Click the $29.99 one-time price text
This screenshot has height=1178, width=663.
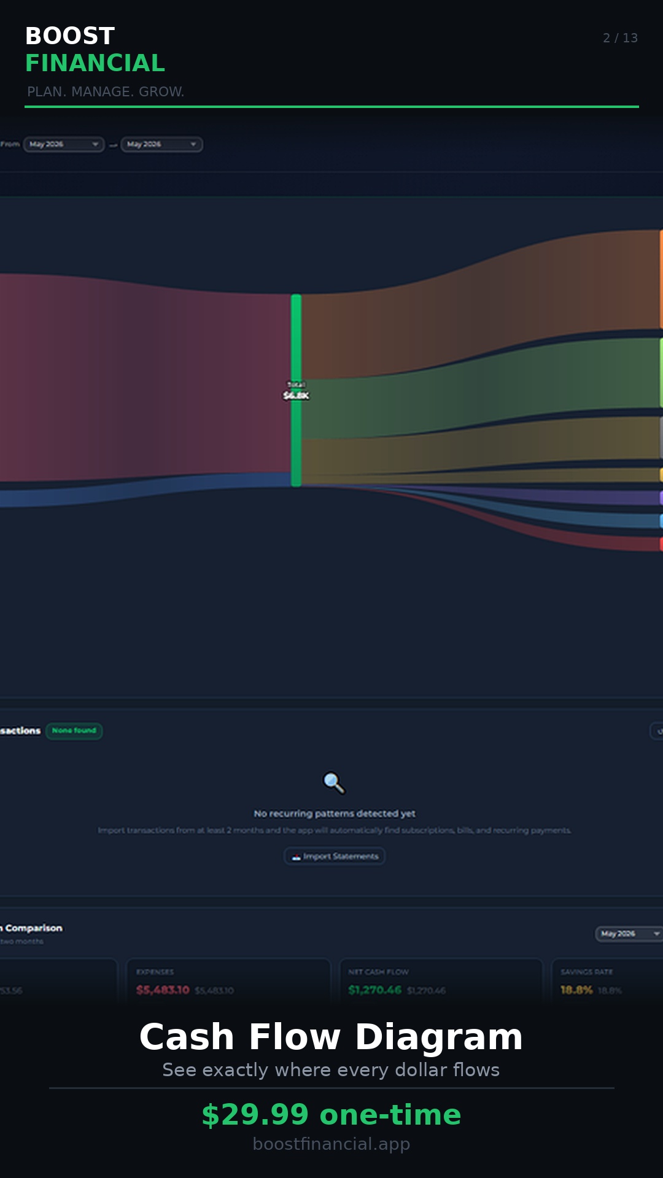click(x=331, y=1115)
